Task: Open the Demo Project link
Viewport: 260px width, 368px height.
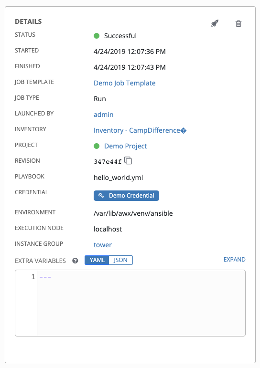Action: tap(126, 146)
